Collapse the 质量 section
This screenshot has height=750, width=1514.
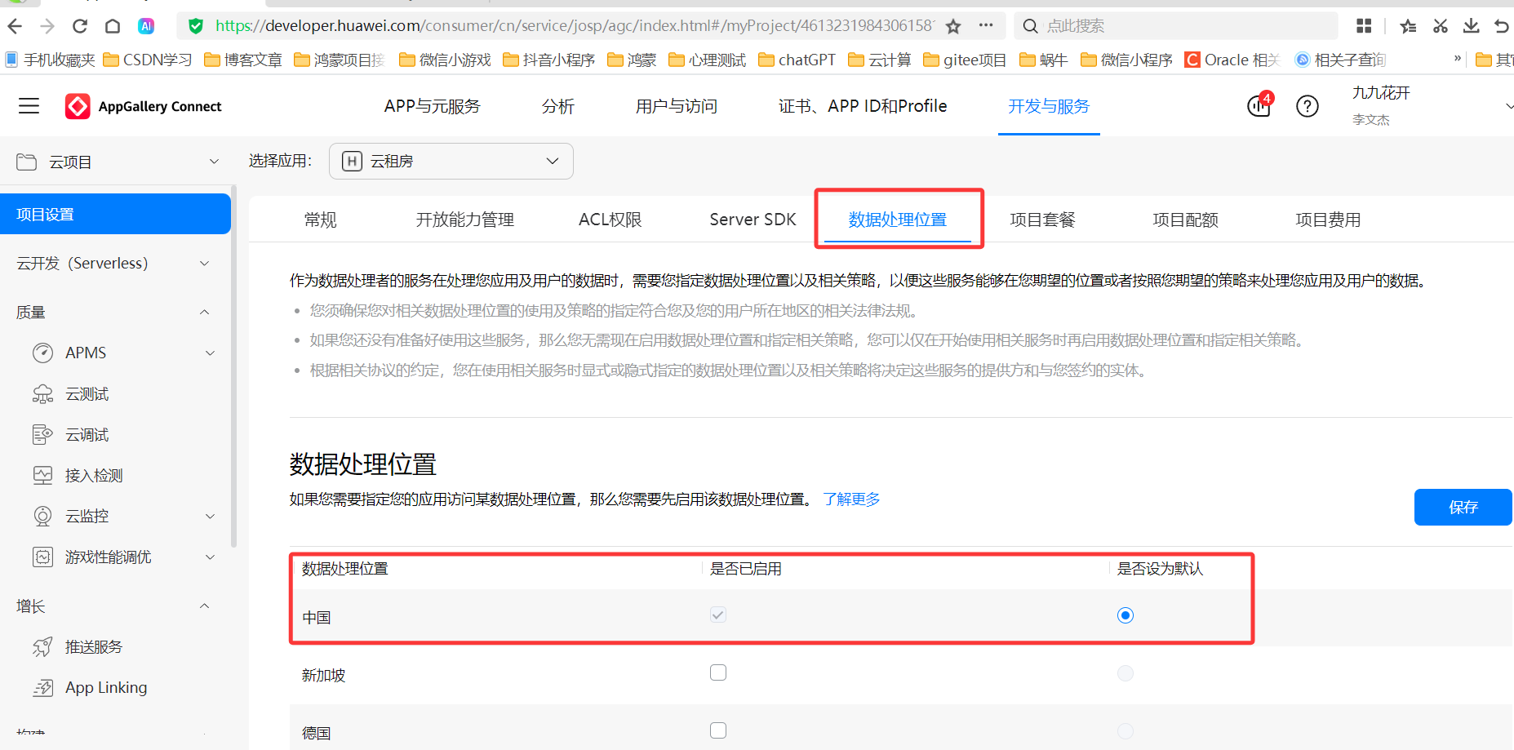pyautogui.click(x=205, y=312)
